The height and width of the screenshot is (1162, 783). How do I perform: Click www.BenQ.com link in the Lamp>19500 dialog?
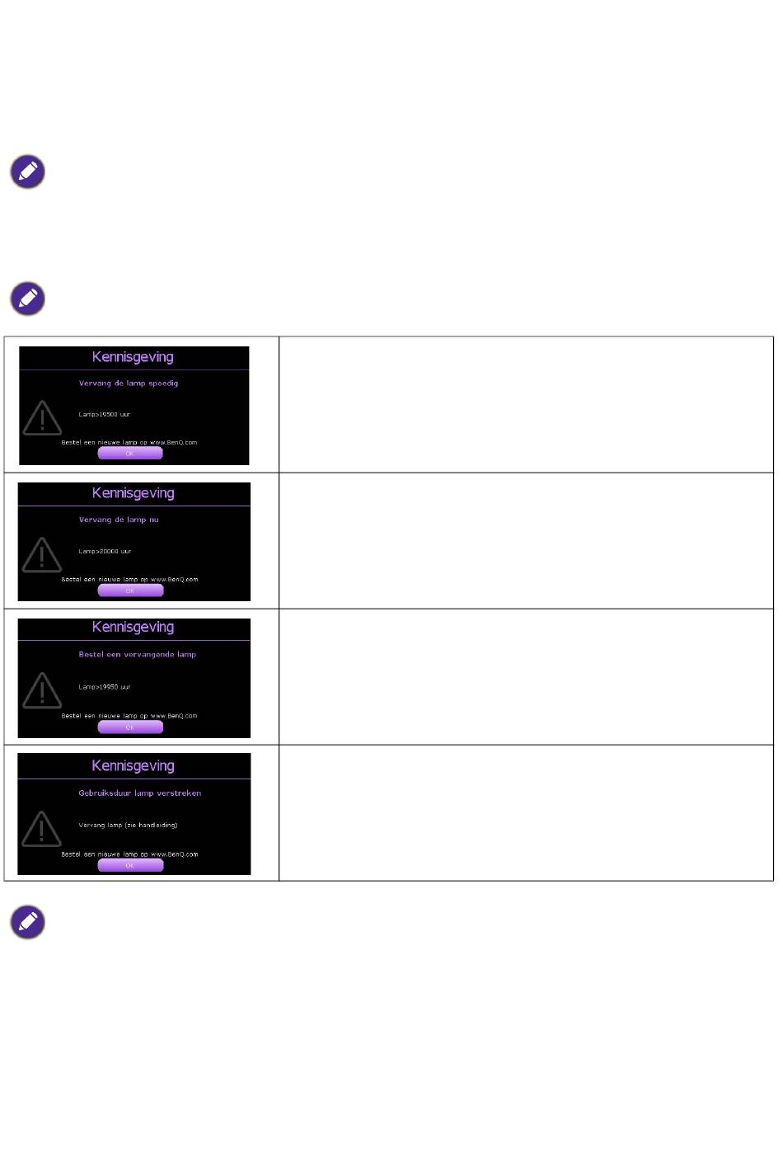174,443
